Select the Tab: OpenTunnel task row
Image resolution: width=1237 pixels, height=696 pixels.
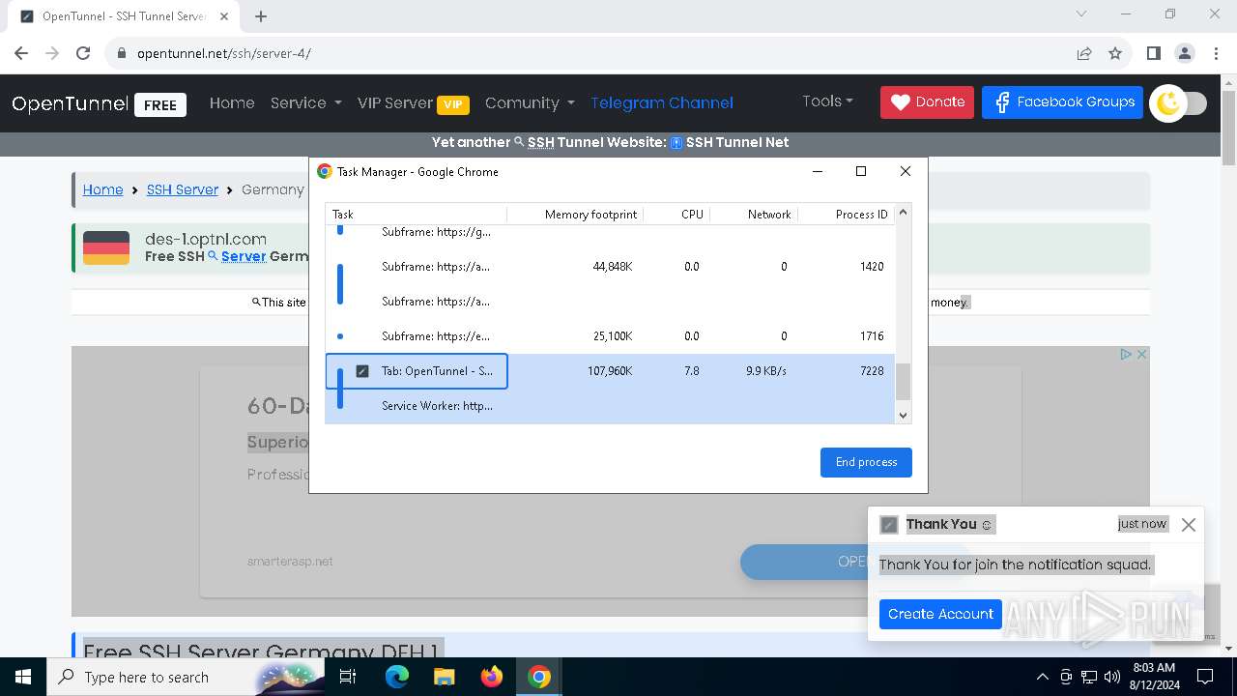(x=610, y=371)
